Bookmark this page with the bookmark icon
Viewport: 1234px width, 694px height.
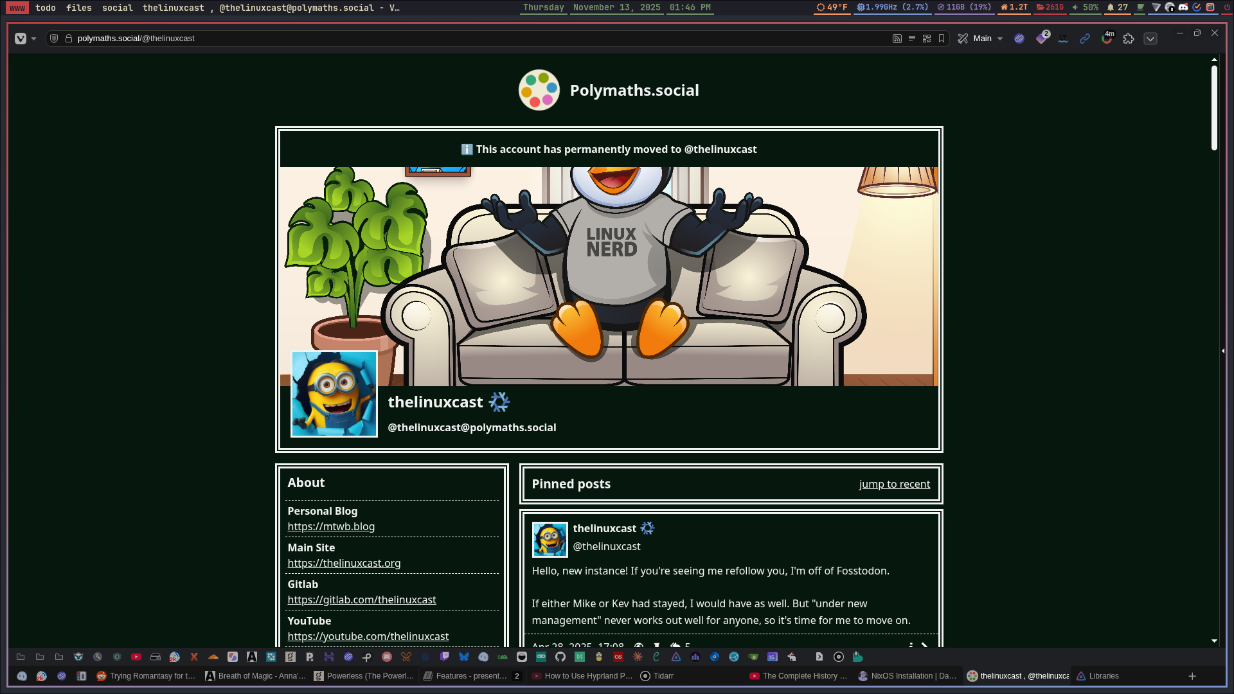click(942, 39)
